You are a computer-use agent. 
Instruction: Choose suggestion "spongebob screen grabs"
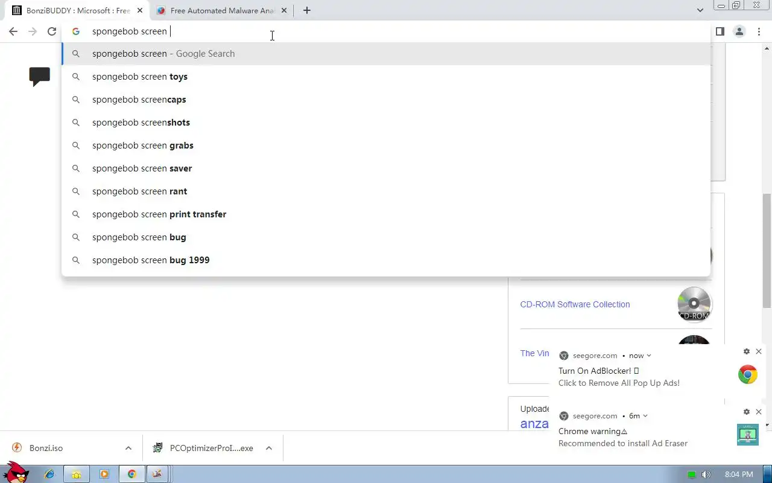click(386, 146)
